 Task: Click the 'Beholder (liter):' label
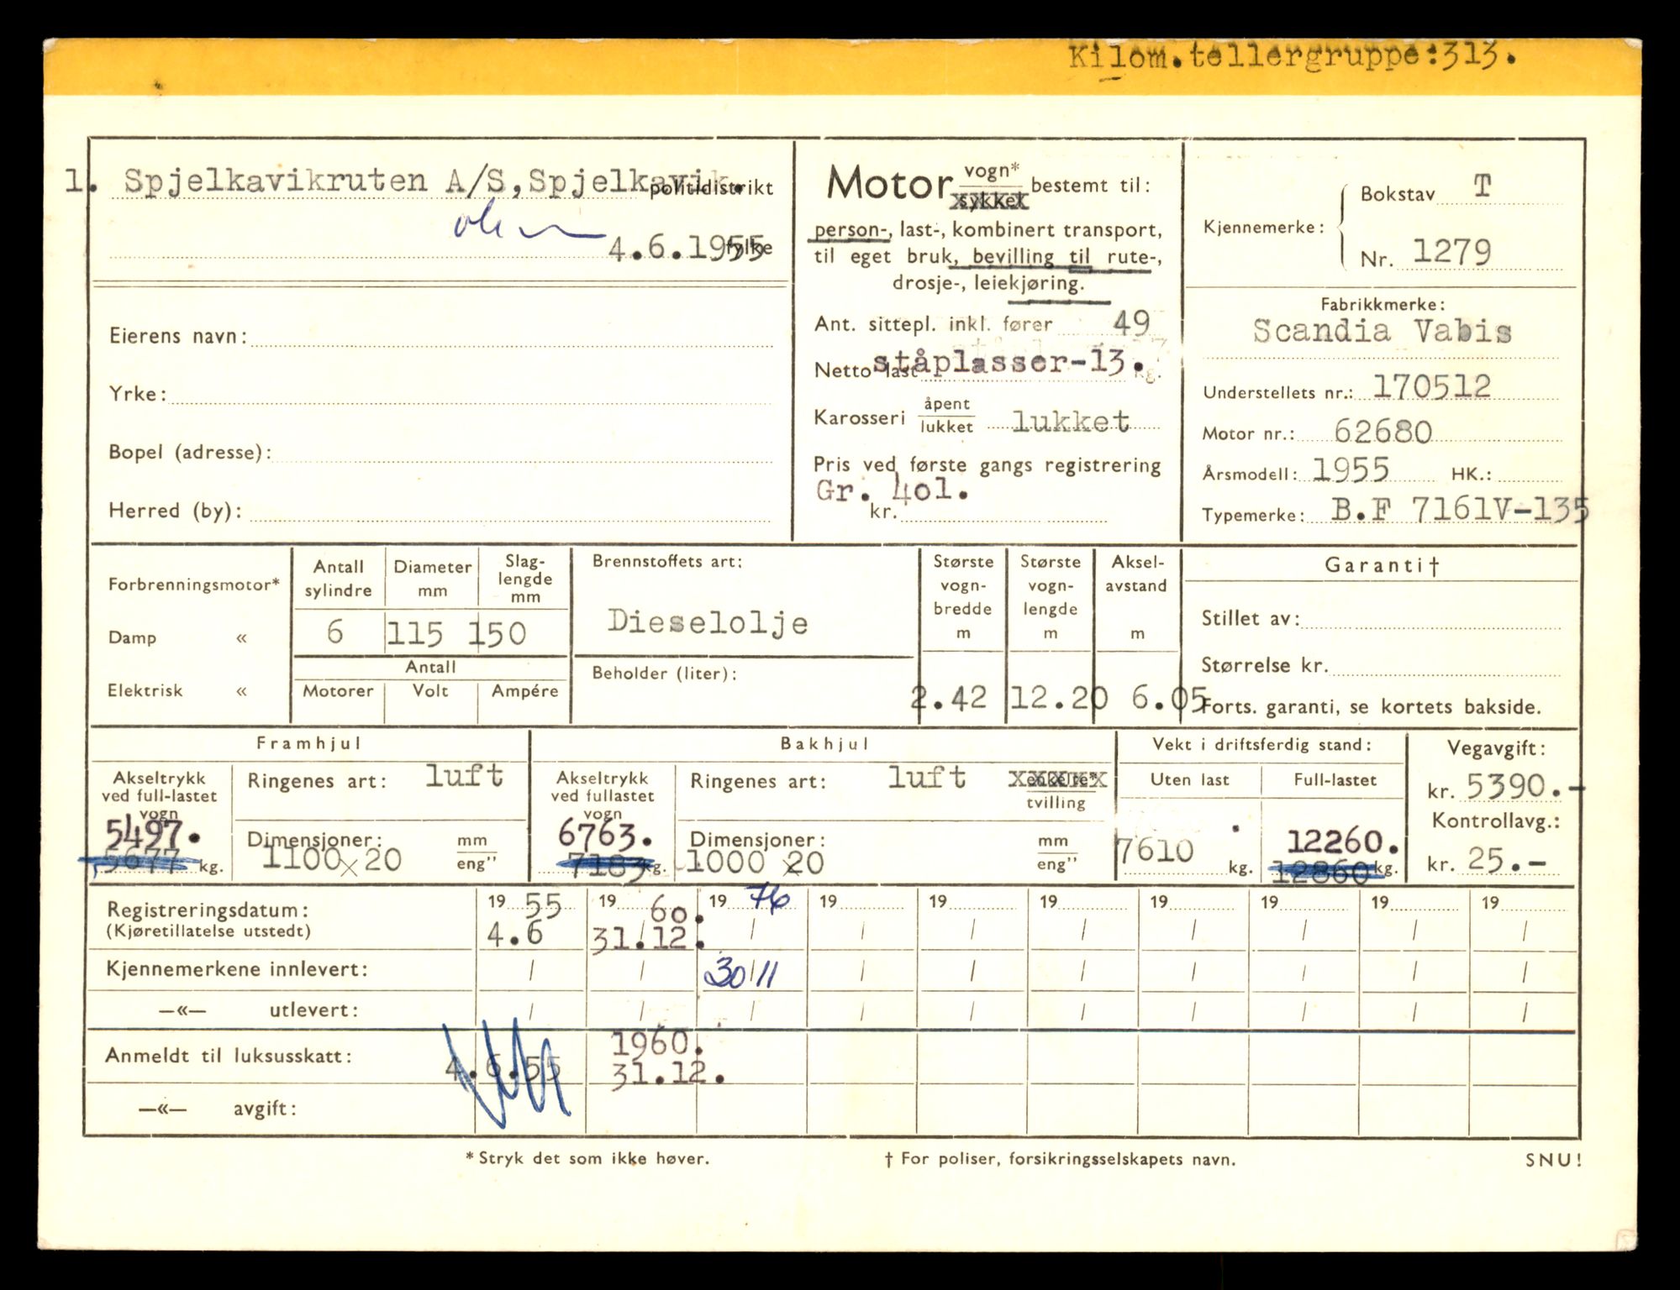pos(664,673)
